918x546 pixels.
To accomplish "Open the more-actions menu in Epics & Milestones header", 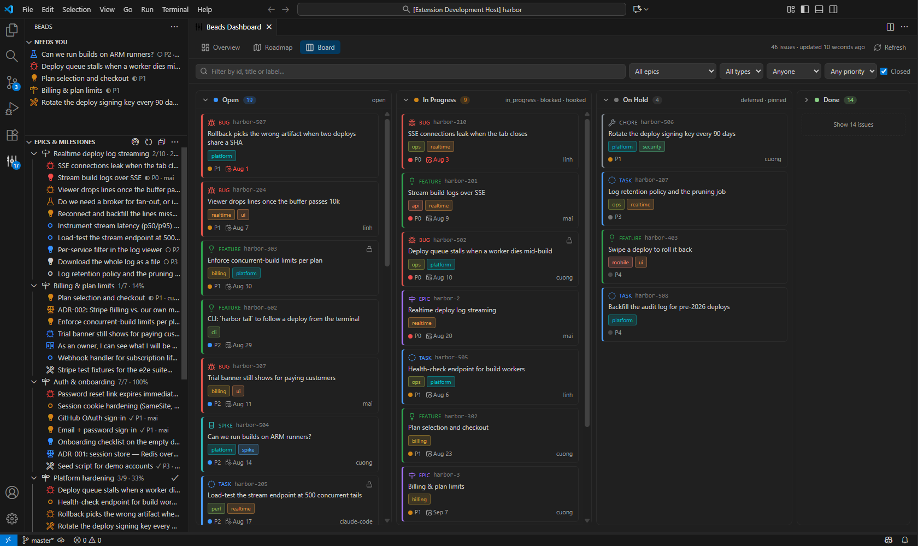I will click(x=175, y=142).
